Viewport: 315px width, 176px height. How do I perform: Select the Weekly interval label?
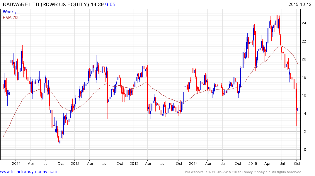pos(10,12)
